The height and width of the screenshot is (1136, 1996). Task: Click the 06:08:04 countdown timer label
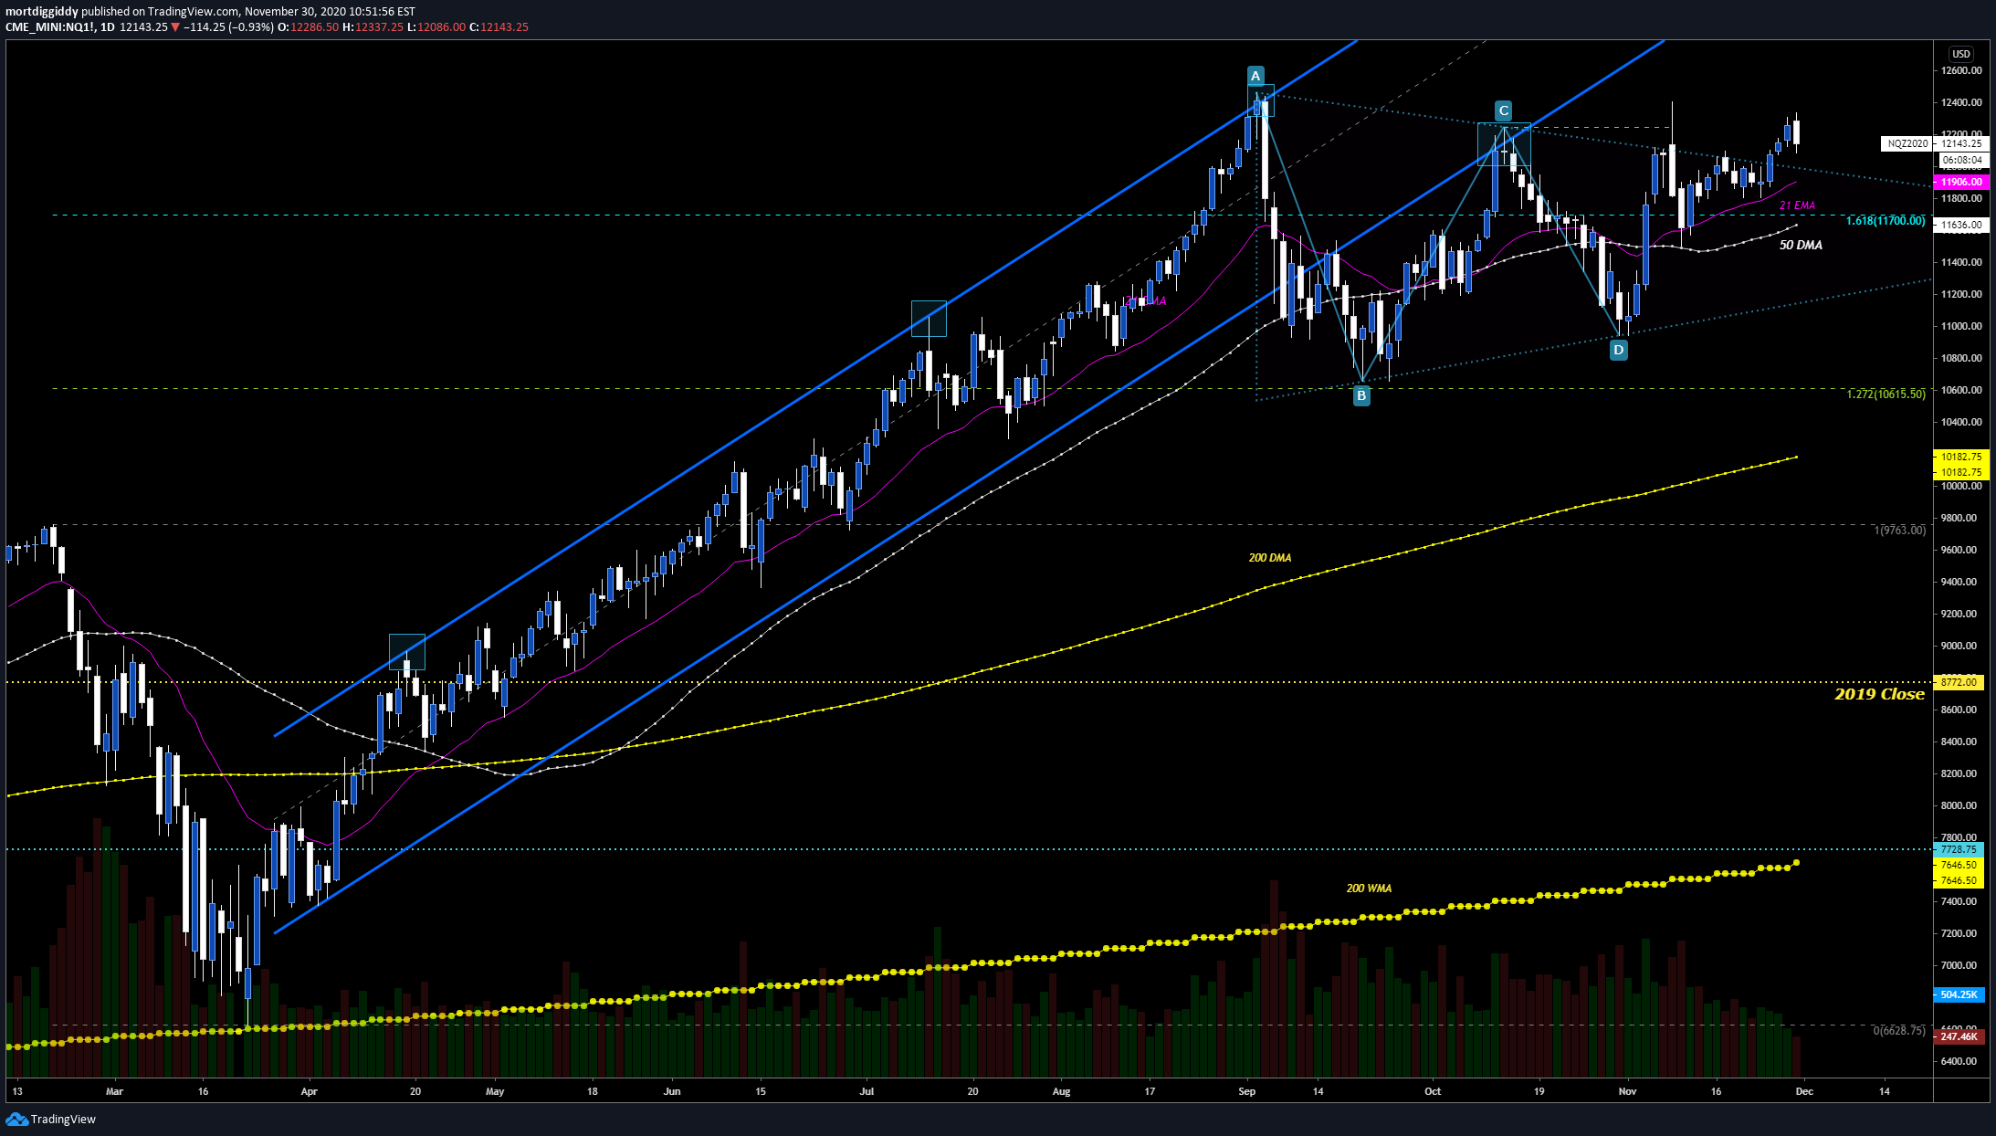coord(1961,160)
